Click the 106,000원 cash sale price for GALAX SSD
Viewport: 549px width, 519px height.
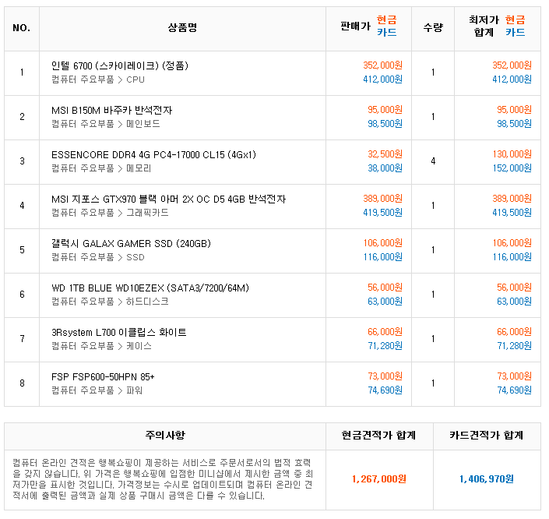point(382,243)
